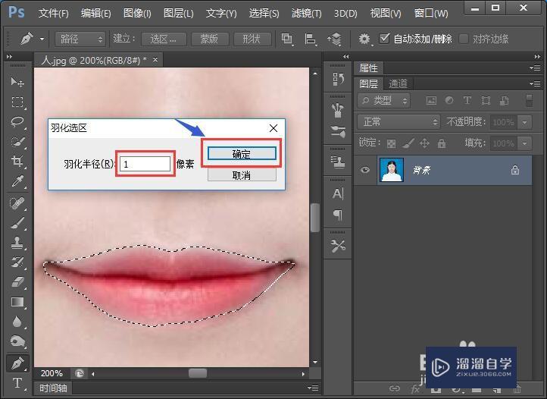Select the Horizontal Type tool
Image resolution: width=547 pixels, height=399 pixels.
[x=17, y=383]
